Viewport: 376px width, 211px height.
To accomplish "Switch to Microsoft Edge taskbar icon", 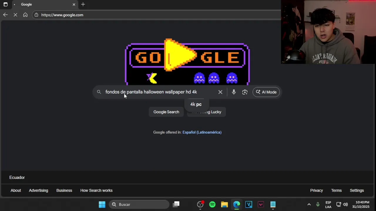I will click(236, 205).
